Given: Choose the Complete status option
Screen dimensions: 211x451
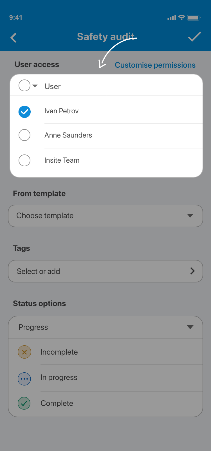Looking at the screenshot, I should point(57,403).
